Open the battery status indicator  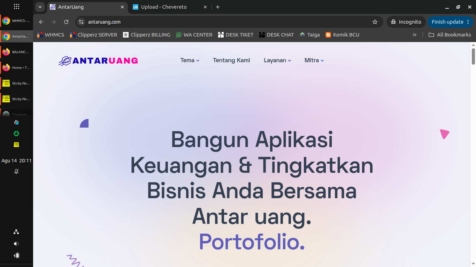(x=16, y=256)
